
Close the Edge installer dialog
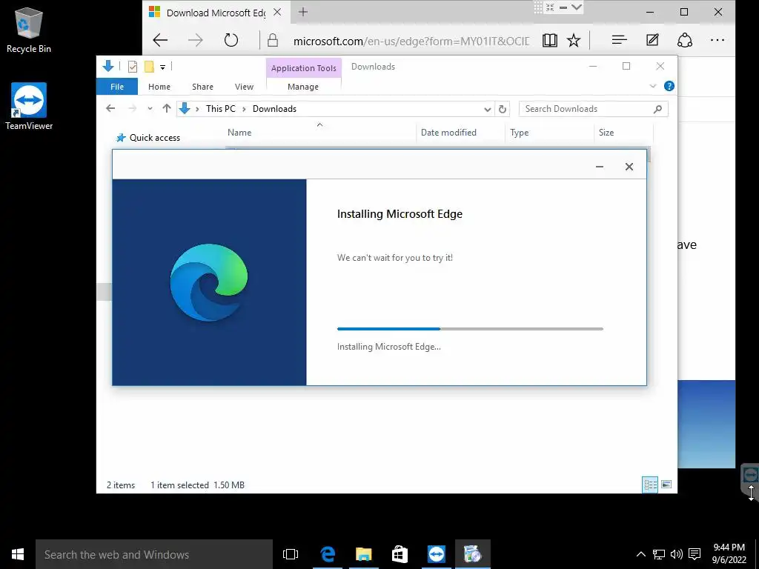tap(629, 167)
